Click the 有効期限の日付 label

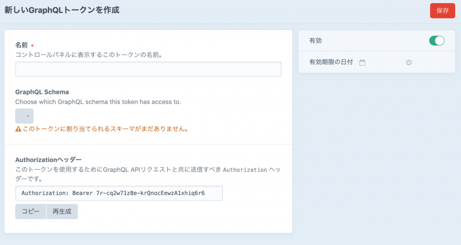coord(331,62)
